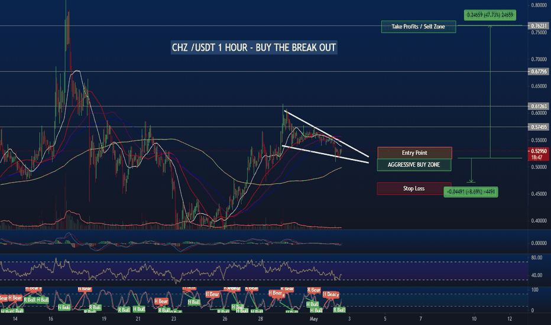Click the date 26 on time axis
The height and width of the screenshot is (325, 551).
click(225, 319)
